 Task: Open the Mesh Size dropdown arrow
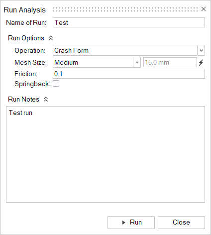click(137, 62)
